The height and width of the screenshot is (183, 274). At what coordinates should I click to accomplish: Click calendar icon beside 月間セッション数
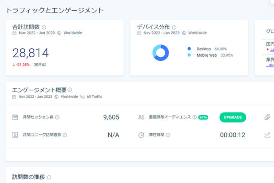pyautogui.click(x=15, y=117)
